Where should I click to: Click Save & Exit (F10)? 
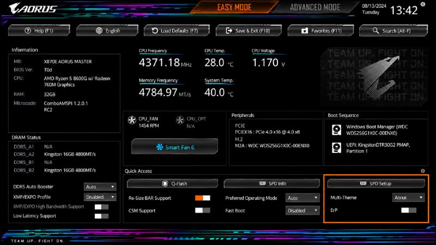249,30
